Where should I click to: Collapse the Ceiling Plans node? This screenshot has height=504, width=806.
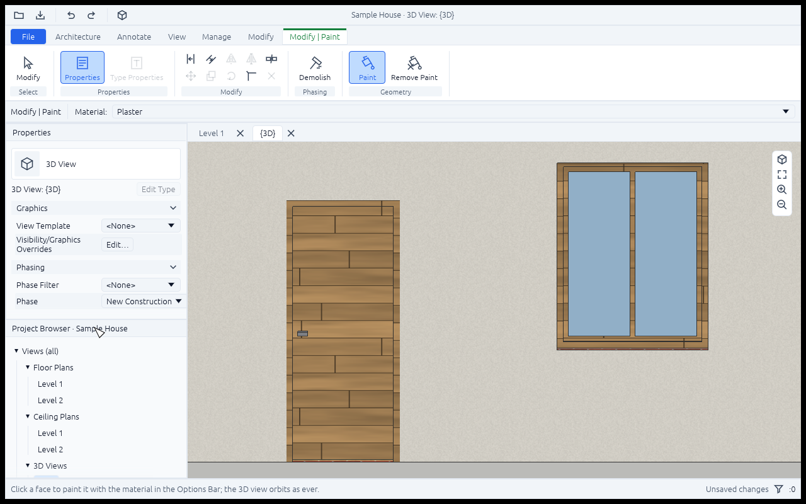[28, 416]
